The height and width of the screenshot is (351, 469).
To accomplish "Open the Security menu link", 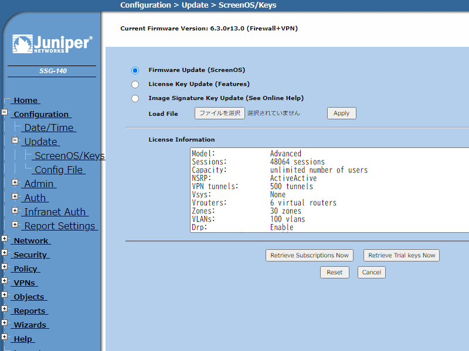I will tap(30, 254).
